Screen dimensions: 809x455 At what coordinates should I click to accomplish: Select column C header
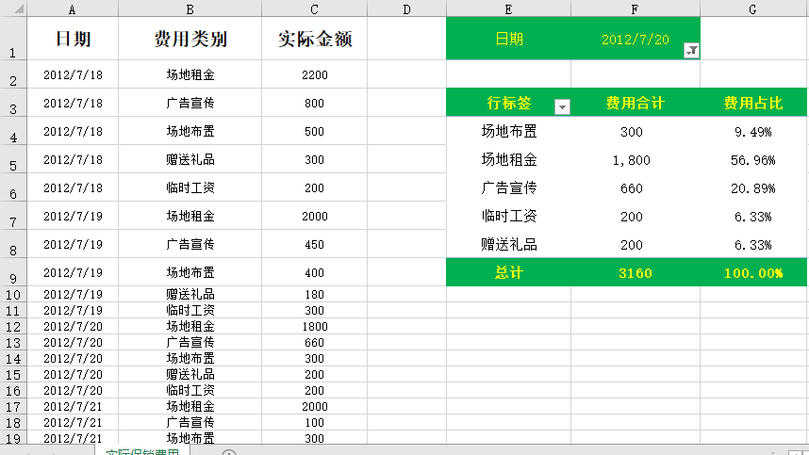(x=314, y=8)
